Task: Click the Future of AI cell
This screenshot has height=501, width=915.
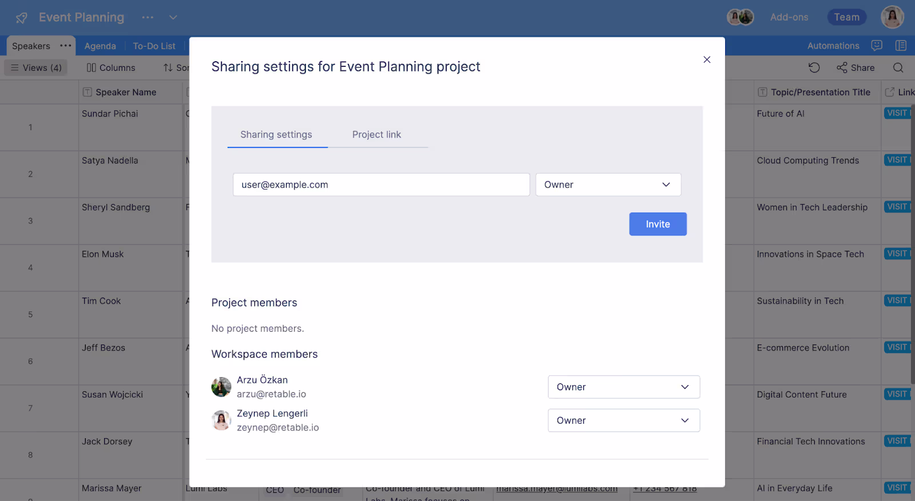Action: [817, 127]
